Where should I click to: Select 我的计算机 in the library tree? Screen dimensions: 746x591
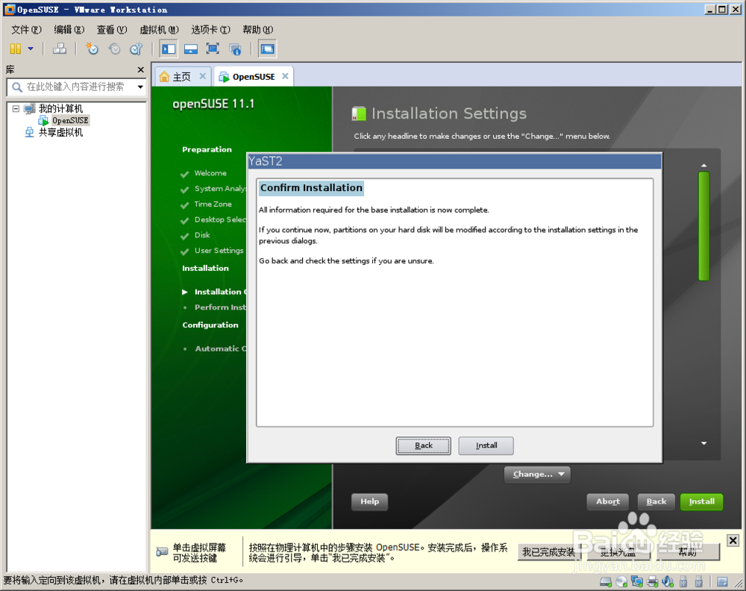(60, 108)
